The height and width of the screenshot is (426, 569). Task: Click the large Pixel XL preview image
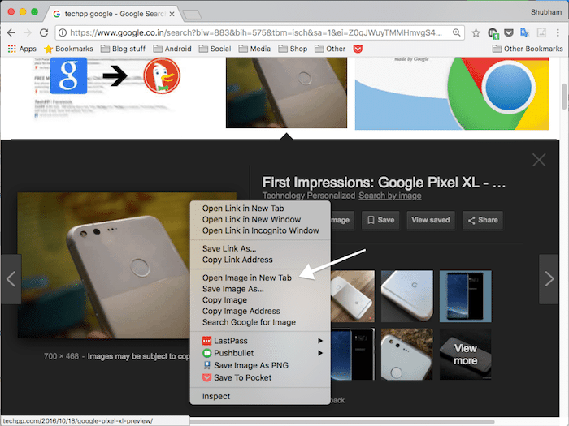[x=104, y=265]
